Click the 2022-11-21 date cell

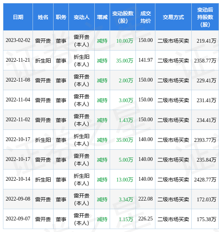coord(18,60)
